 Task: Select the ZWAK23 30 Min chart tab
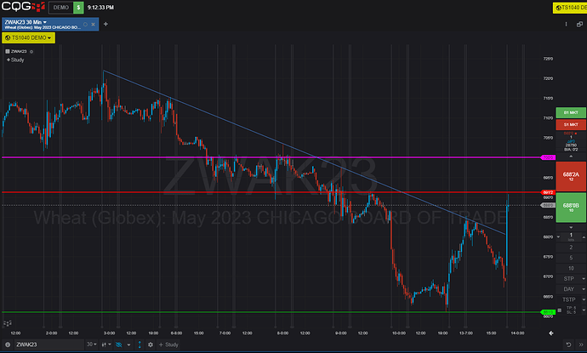pyautogui.click(x=50, y=25)
